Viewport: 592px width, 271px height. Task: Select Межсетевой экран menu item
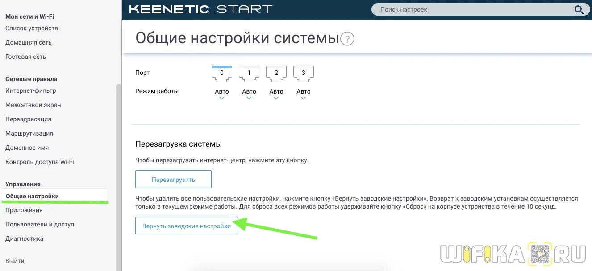point(33,105)
